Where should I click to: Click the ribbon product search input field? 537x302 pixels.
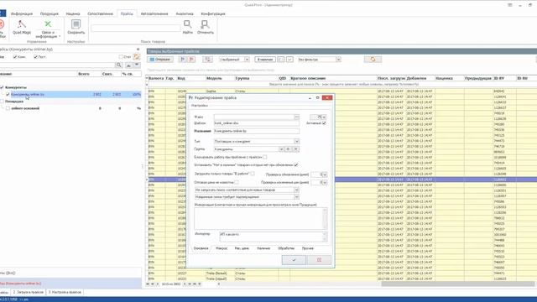tap(136, 29)
